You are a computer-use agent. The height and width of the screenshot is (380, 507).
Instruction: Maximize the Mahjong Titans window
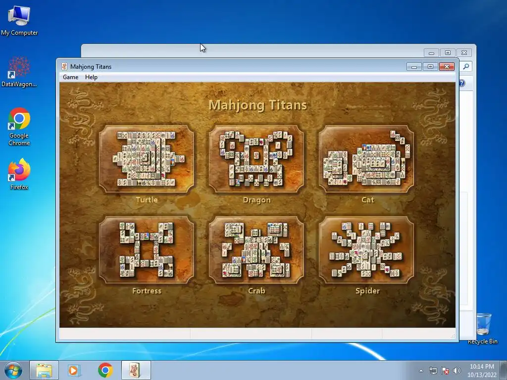(x=430, y=67)
